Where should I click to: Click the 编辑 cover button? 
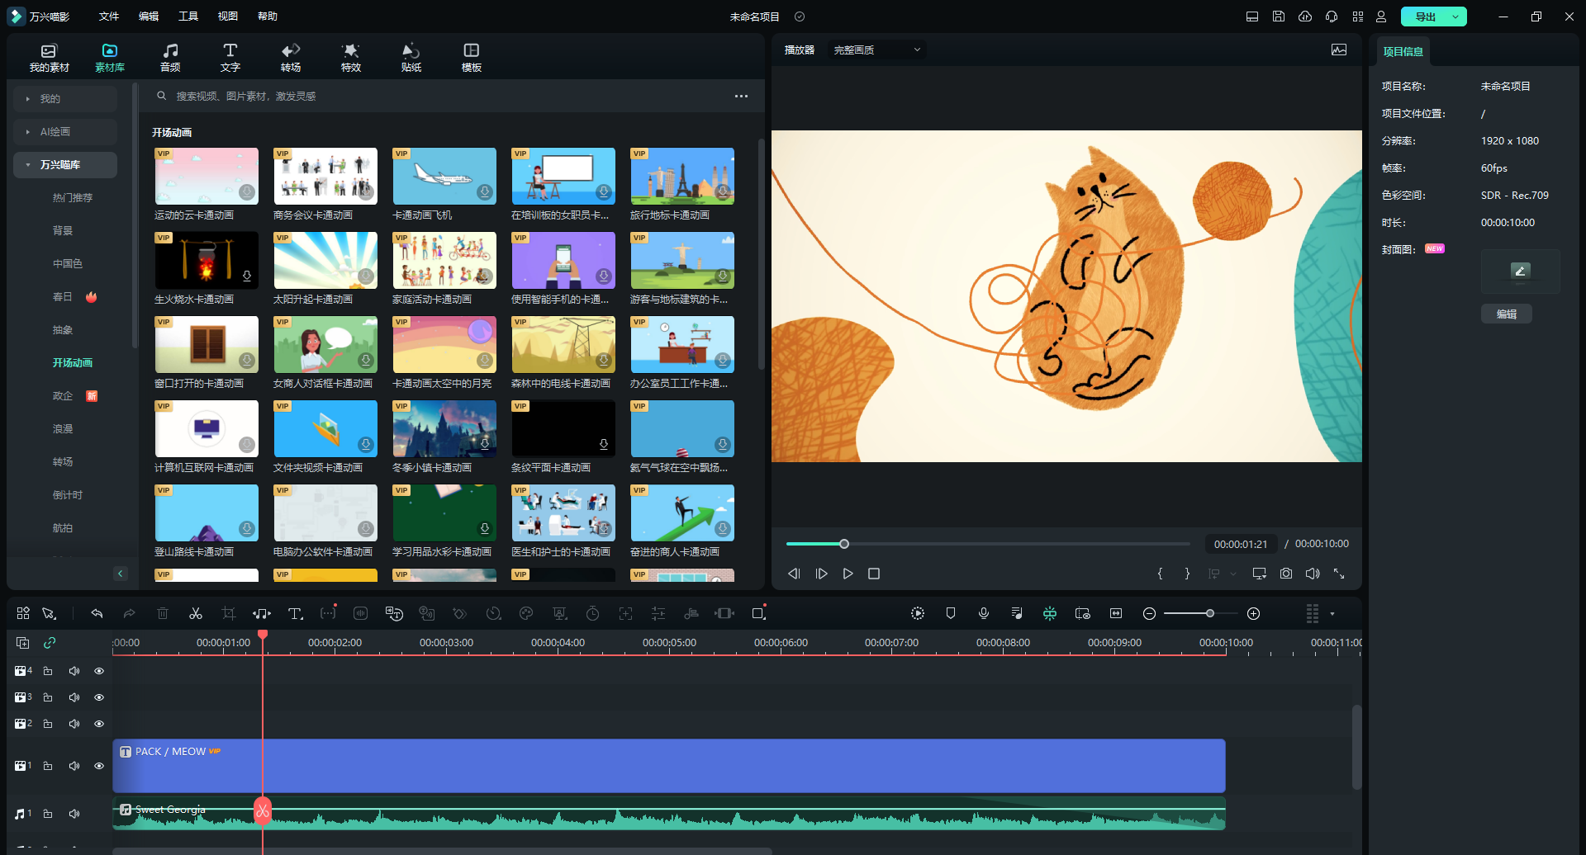tap(1506, 314)
